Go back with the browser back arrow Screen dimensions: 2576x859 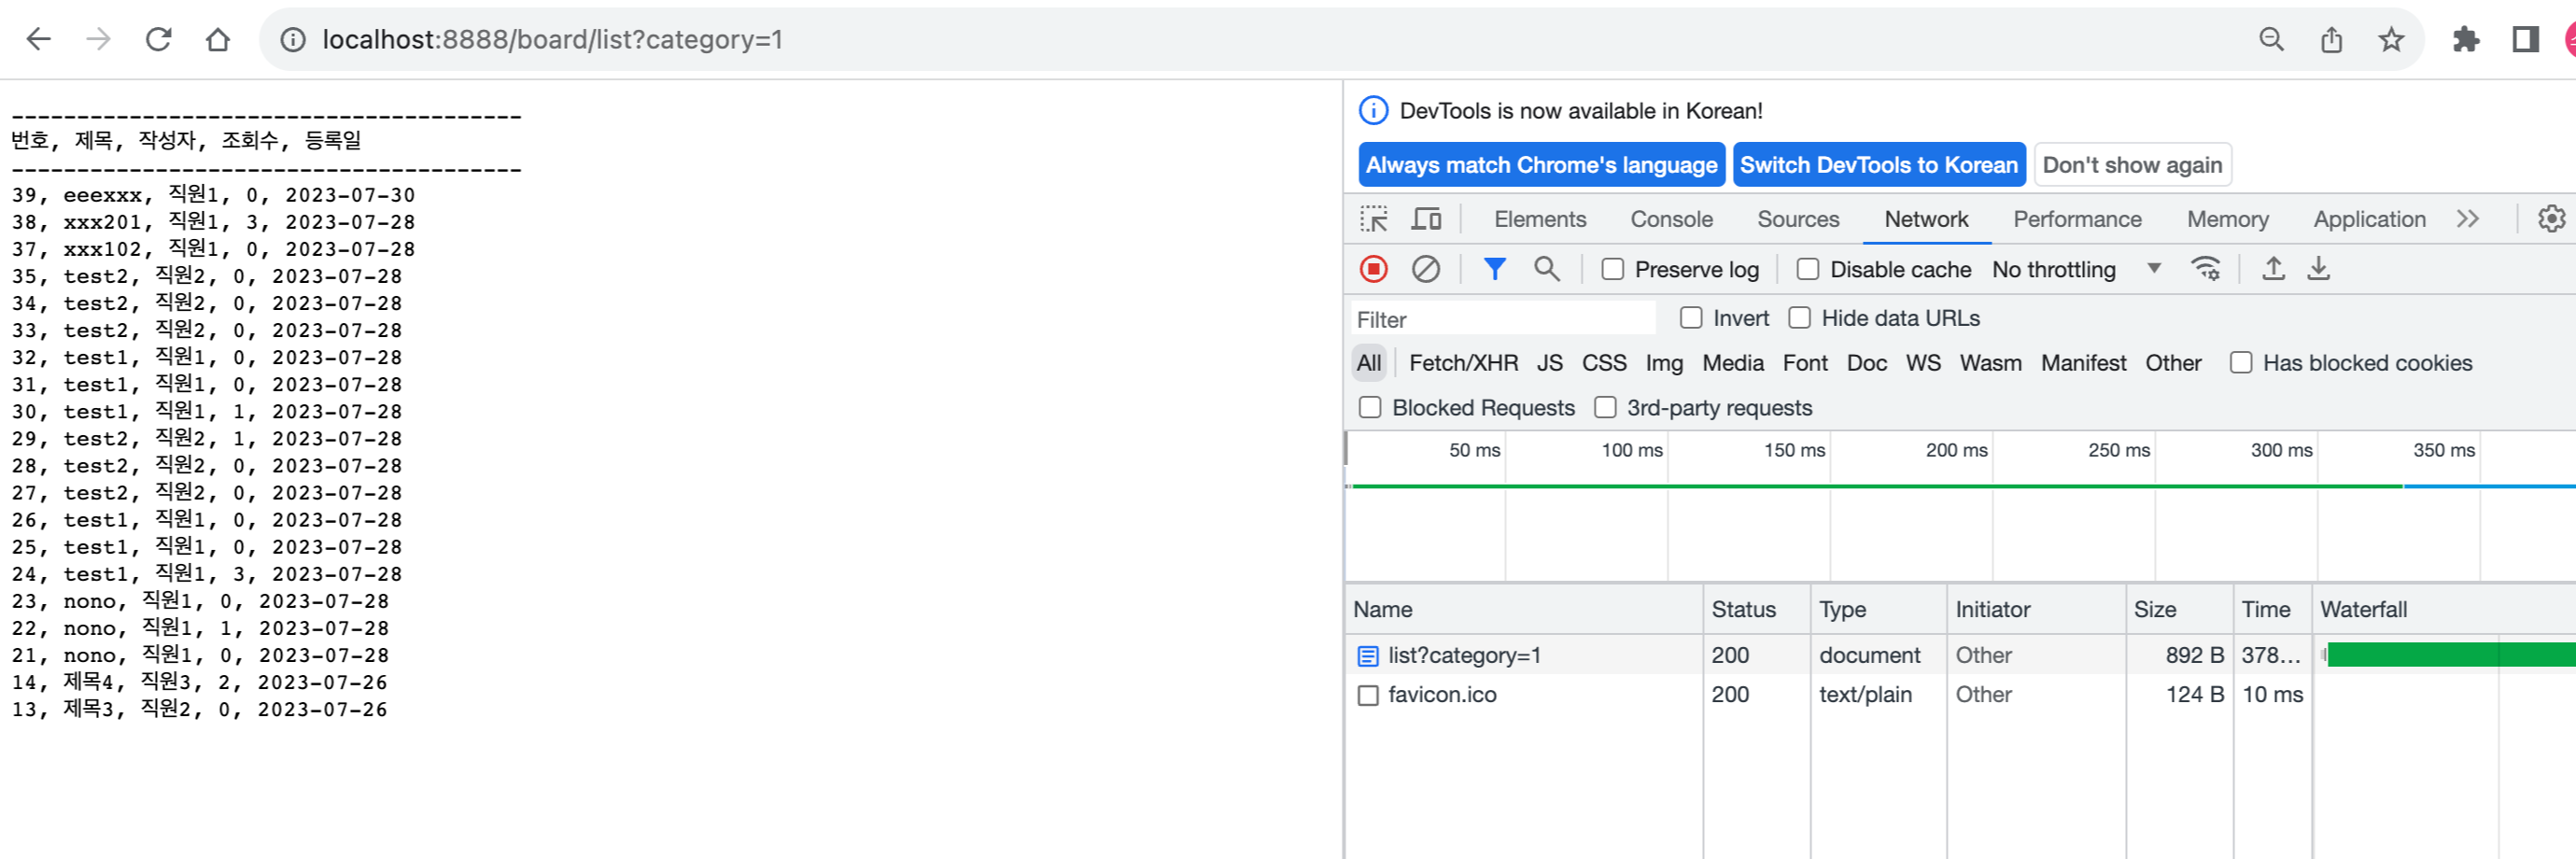[38, 39]
